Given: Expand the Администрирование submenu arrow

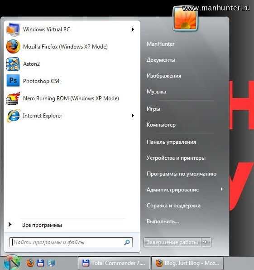Looking at the screenshot, I should tap(222, 189).
